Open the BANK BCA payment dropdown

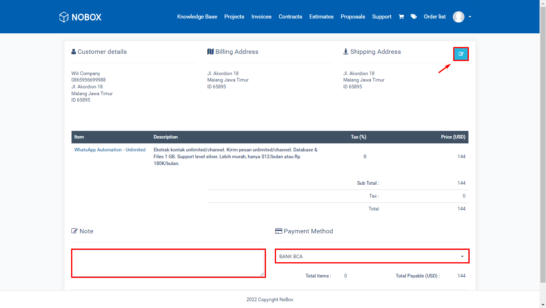point(372,256)
